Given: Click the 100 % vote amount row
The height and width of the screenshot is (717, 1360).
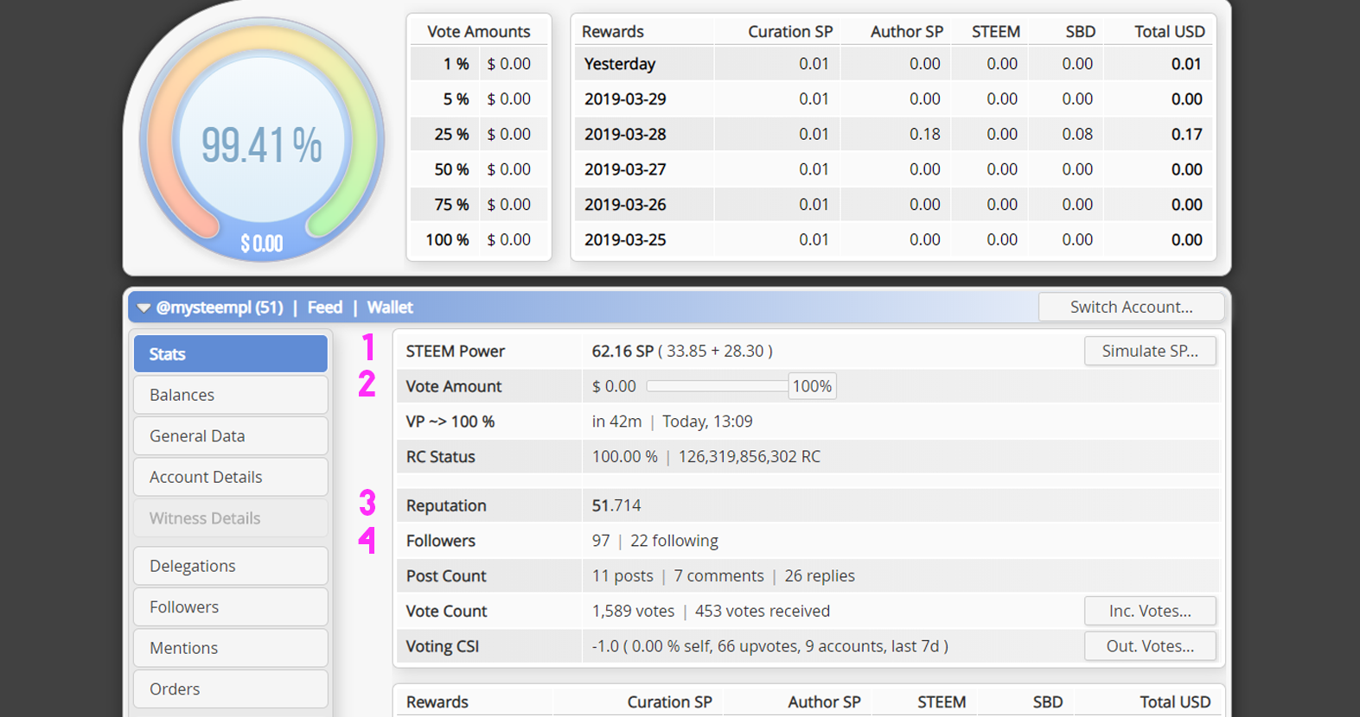Looking at the screenshot, I should pyautogui.click(x=479, y=240).
